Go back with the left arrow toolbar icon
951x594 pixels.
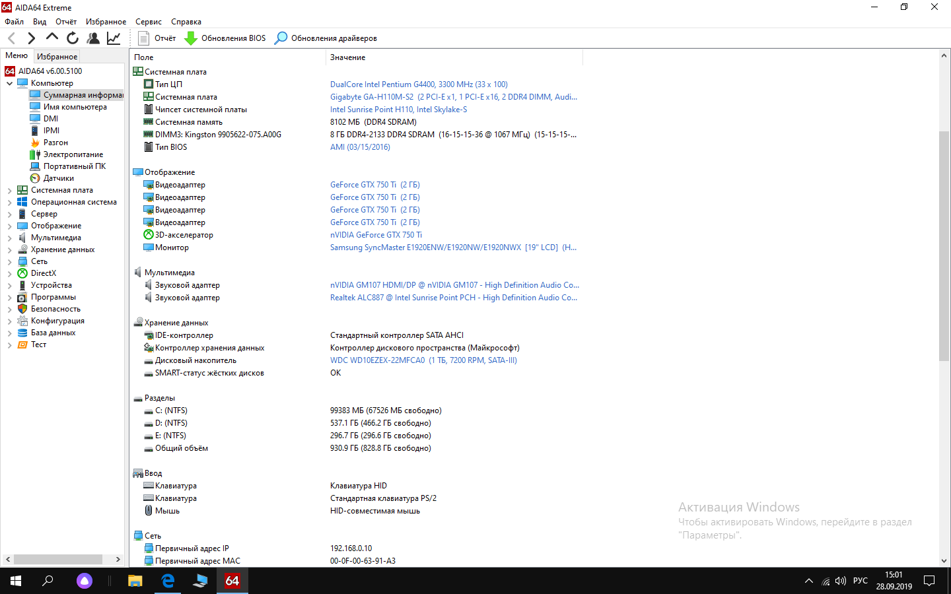coord(11,38)
